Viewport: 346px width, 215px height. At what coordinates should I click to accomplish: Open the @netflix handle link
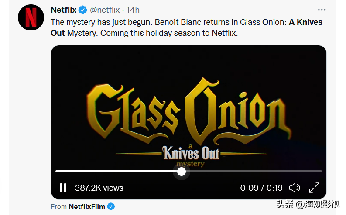pyautogui.click(x=105, y=10)
